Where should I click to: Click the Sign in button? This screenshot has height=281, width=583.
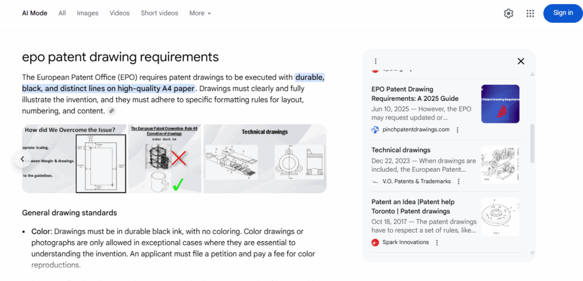point(563,13)
